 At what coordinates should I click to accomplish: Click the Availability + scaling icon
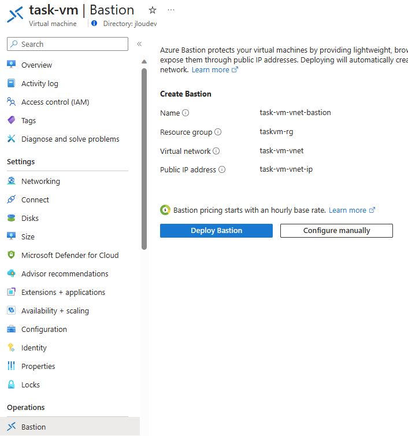(x=11, y=311)
